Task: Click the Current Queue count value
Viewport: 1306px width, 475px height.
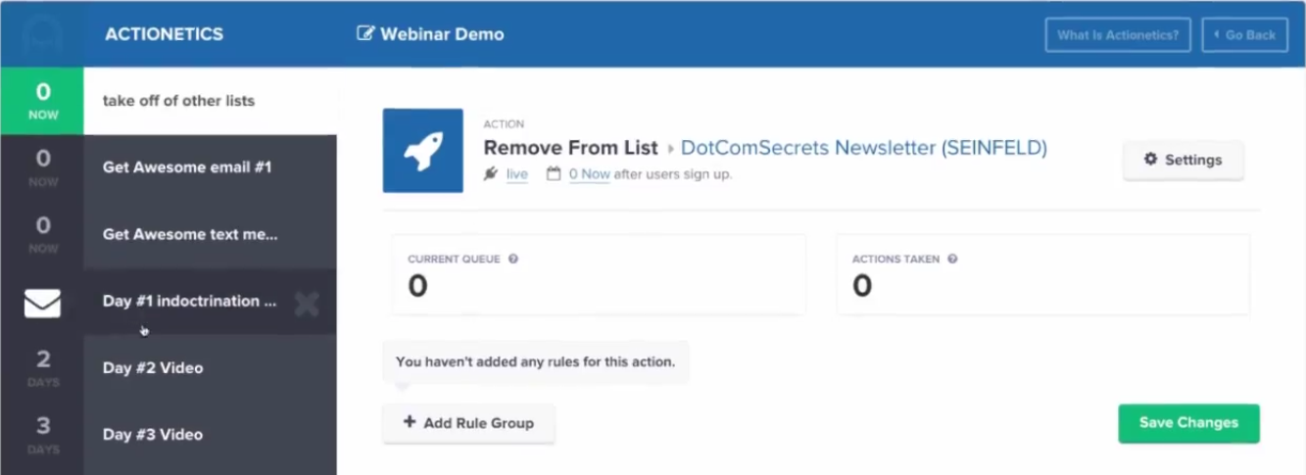Action: [x=418, y=286]
